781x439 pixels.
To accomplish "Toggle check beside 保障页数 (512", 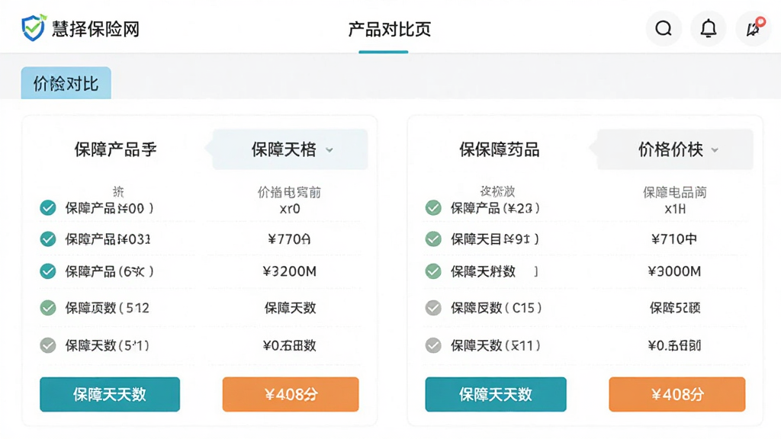I will [48, 308].
